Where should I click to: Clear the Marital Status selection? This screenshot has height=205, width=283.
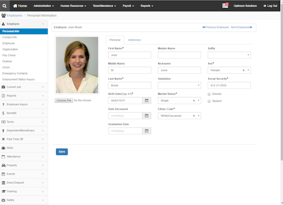coord(194,101)
